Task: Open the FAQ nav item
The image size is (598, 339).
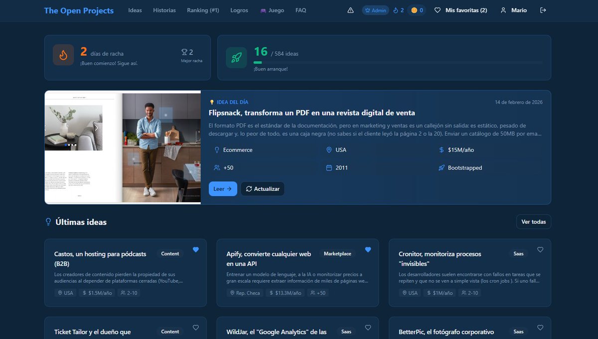Action: click(x=300, y=10)
